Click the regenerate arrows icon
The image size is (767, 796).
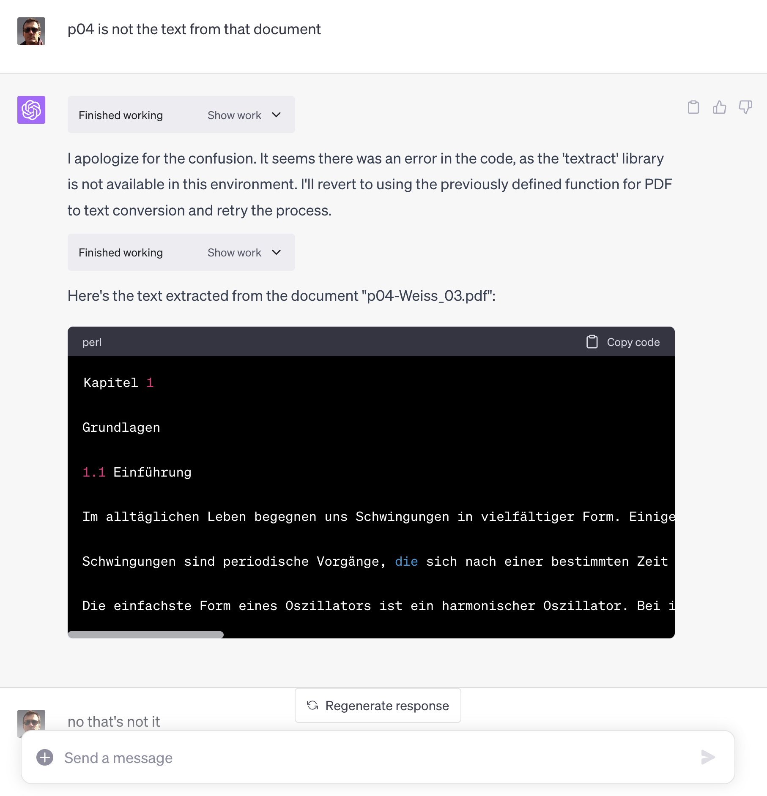tap(312, 706)
